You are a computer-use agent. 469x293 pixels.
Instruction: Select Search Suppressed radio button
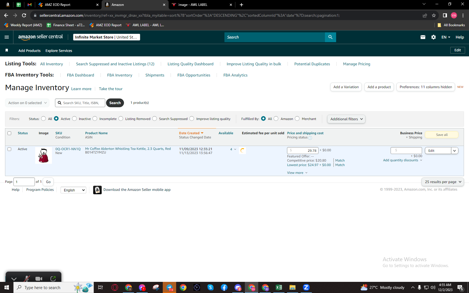[155, 119]
